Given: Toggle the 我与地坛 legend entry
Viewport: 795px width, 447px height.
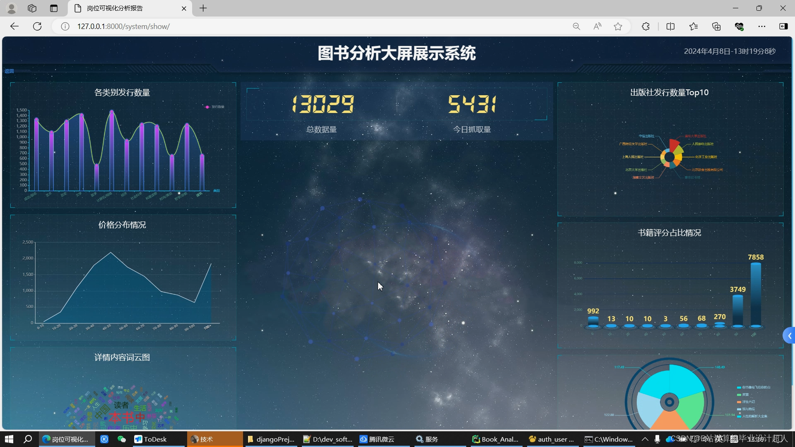Looking at the screenshot, I should click(746, 409).
